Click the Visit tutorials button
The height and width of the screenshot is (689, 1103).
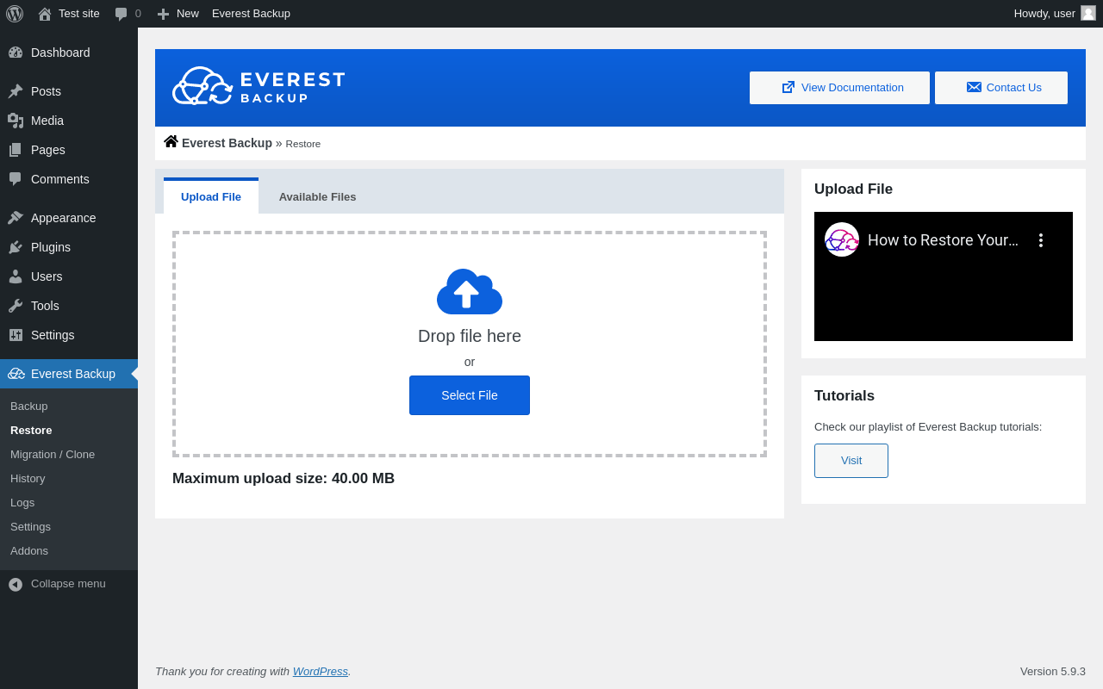(x=851, y=461)
